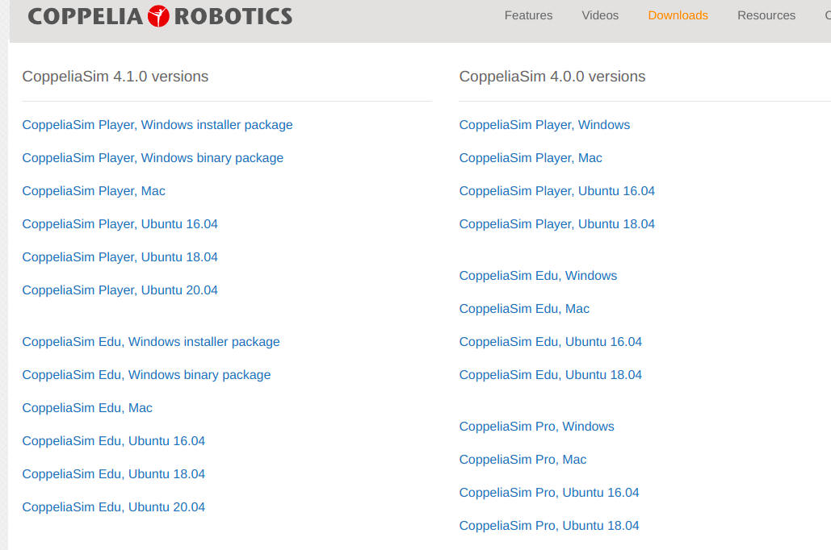
Task: Open the Resources section
Action: pyautogui.click(x=766, y=15)
